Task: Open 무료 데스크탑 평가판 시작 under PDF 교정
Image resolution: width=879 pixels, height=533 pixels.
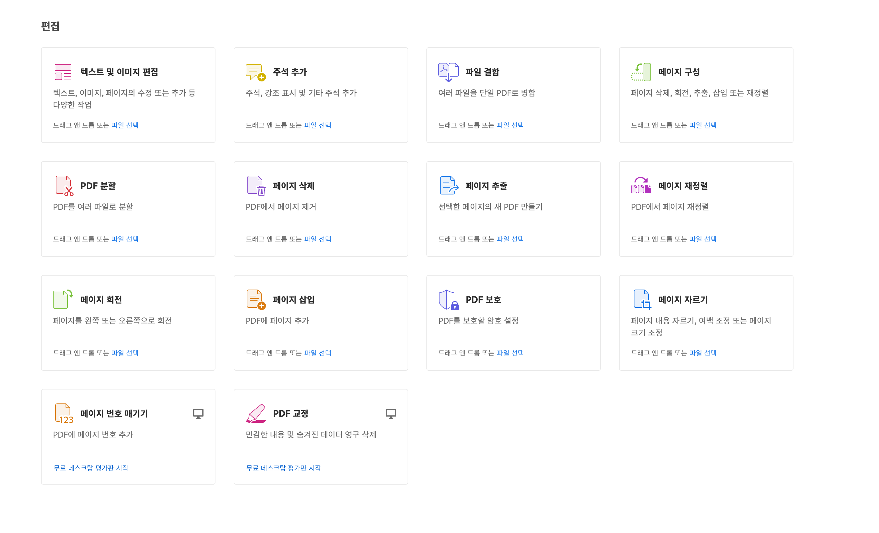Action: (x=283, y=468)
